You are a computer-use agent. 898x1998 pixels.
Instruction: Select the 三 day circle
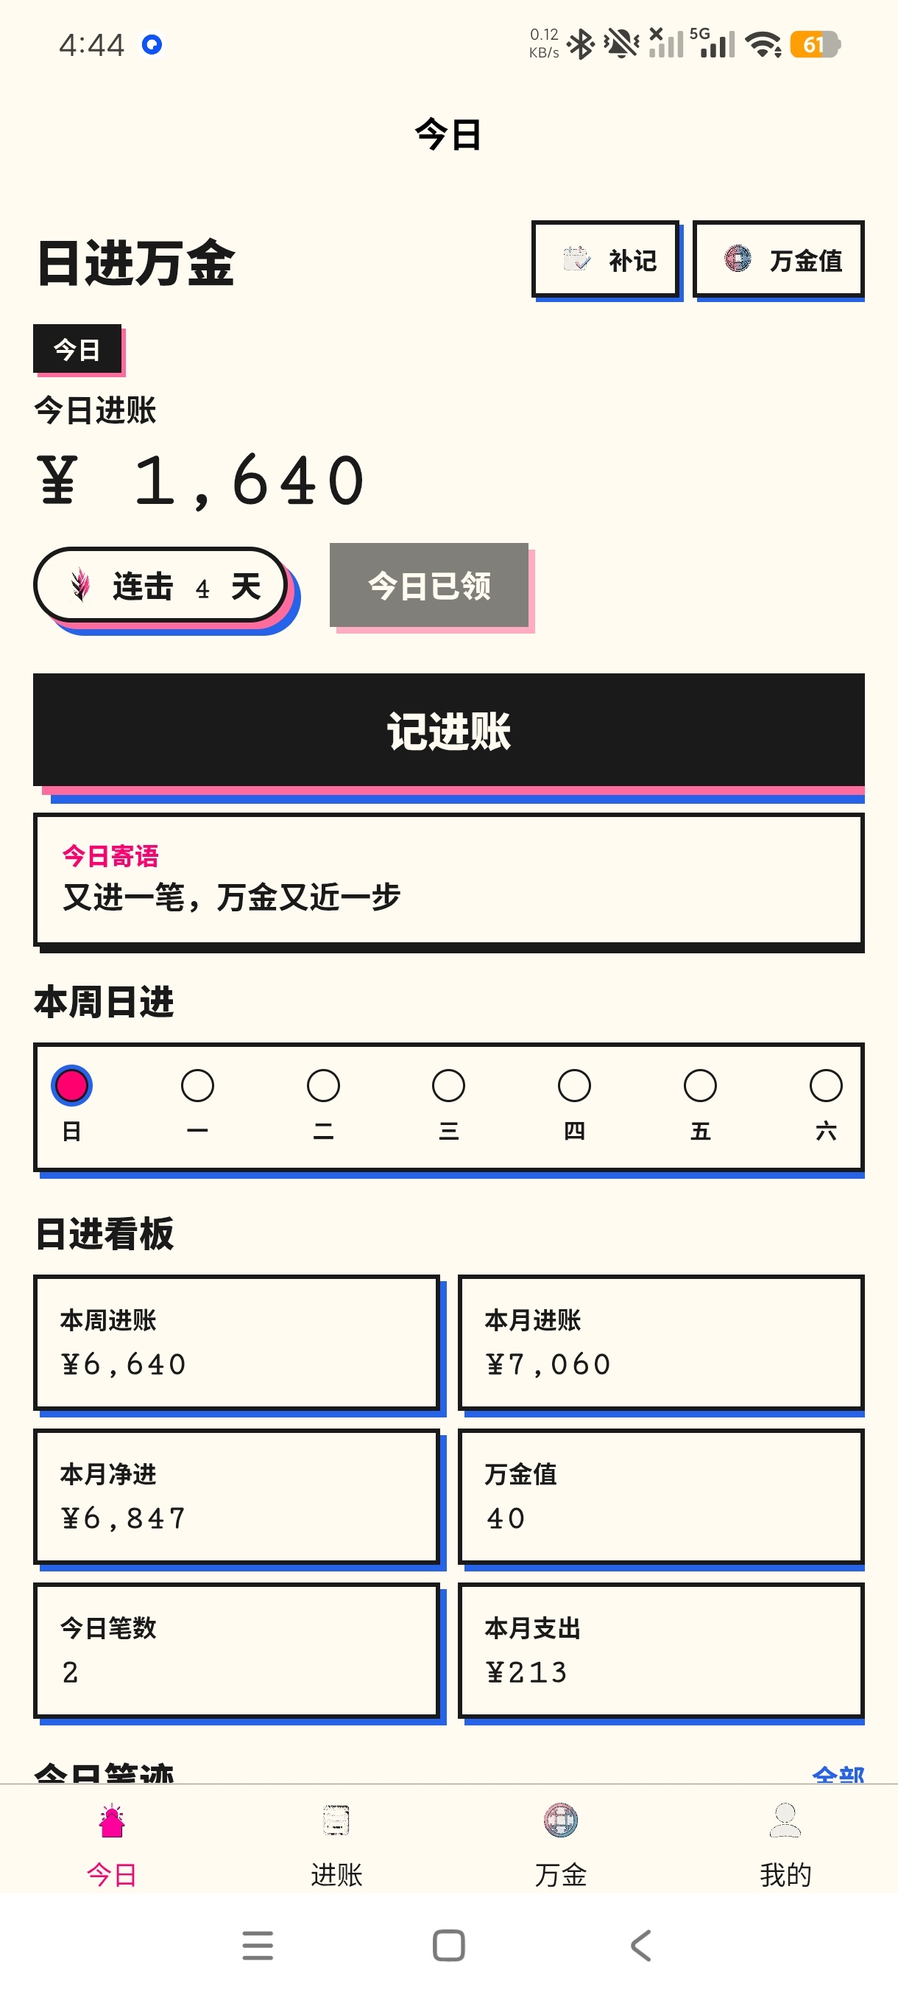(x=448, y=1085)
